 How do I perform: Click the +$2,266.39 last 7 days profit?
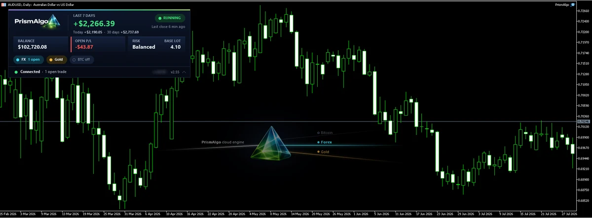point(94,24)
